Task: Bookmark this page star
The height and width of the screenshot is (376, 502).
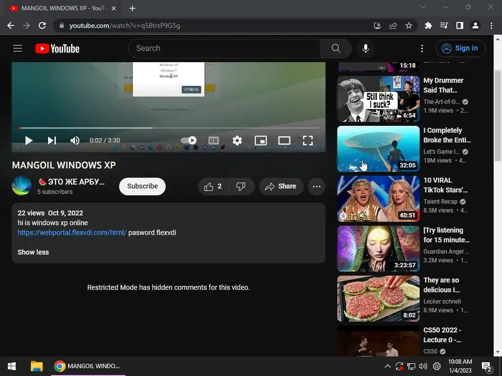Action: pyautogui.click(x=409, y=25)
